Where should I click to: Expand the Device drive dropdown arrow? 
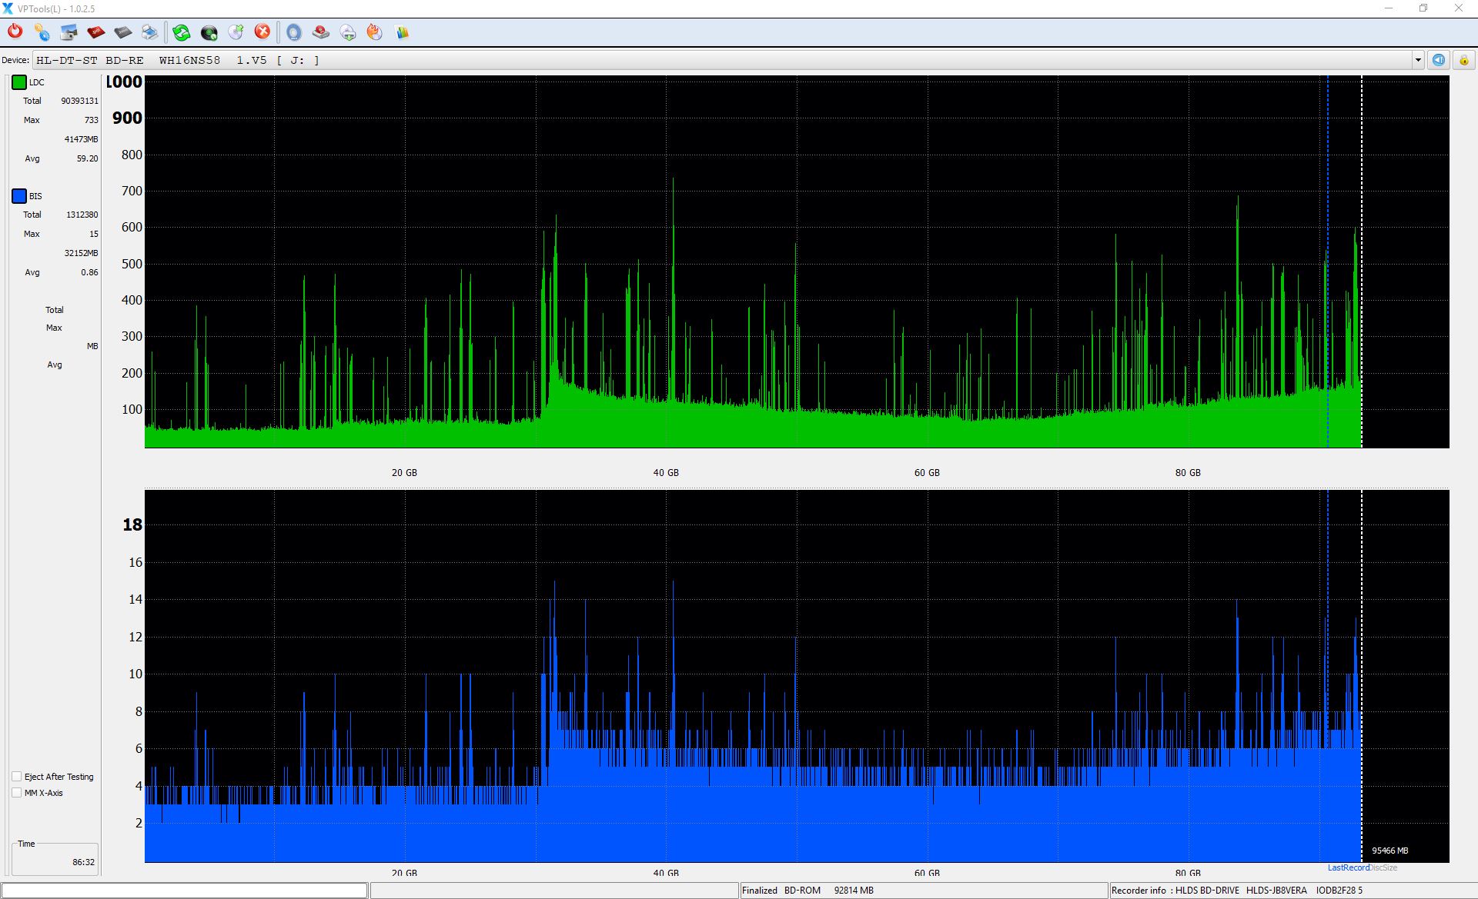[x=1417, y=60]
